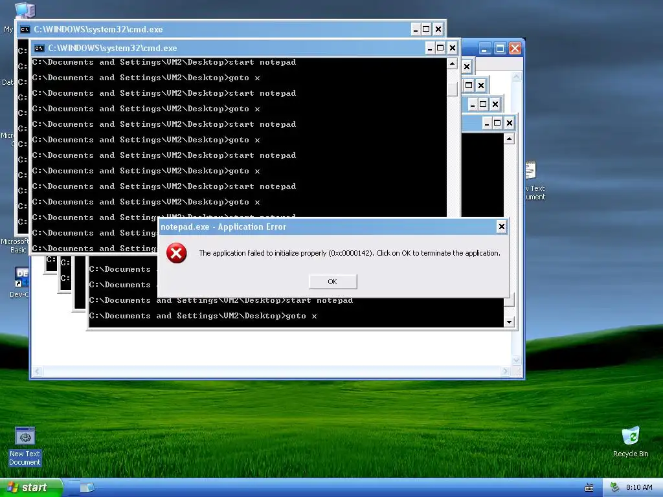Click the Notepad horizontal scrollbar right arrow
This screenshot has height=497, width=663.
[505, 371]
